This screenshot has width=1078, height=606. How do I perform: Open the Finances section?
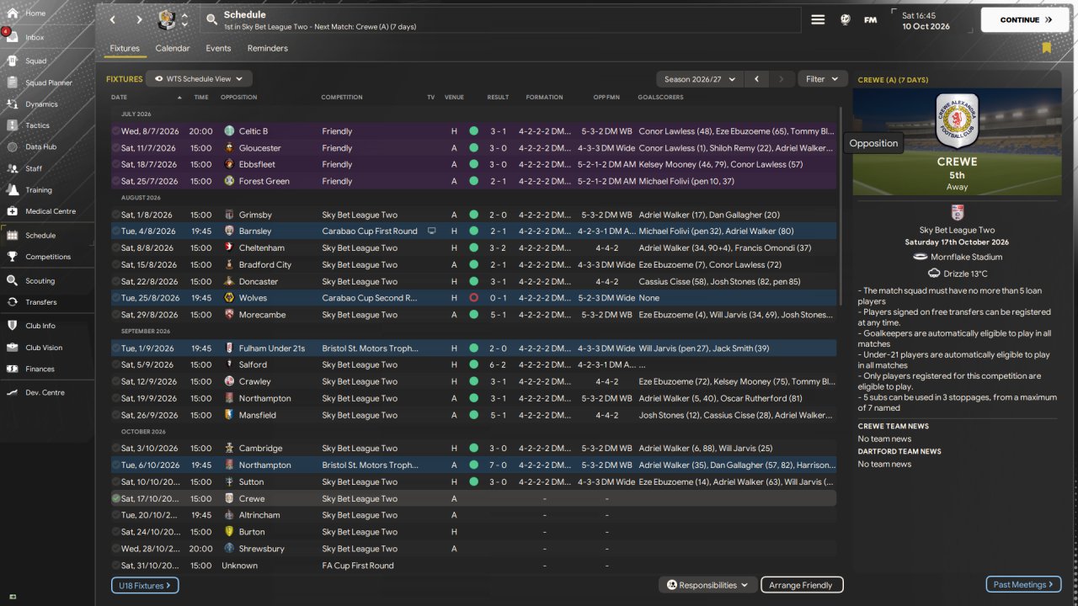pyautogui.click(x=40, y=369)
